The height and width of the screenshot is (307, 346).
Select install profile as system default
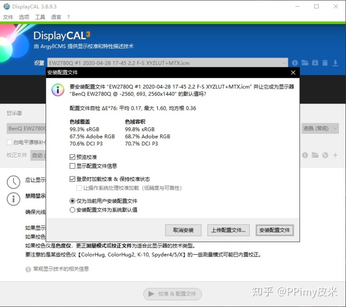73,210
